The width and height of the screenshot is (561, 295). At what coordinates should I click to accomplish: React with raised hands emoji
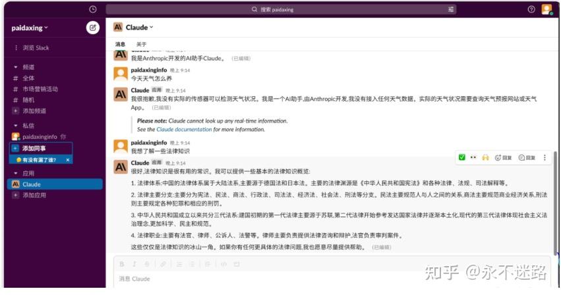point(485,157)
